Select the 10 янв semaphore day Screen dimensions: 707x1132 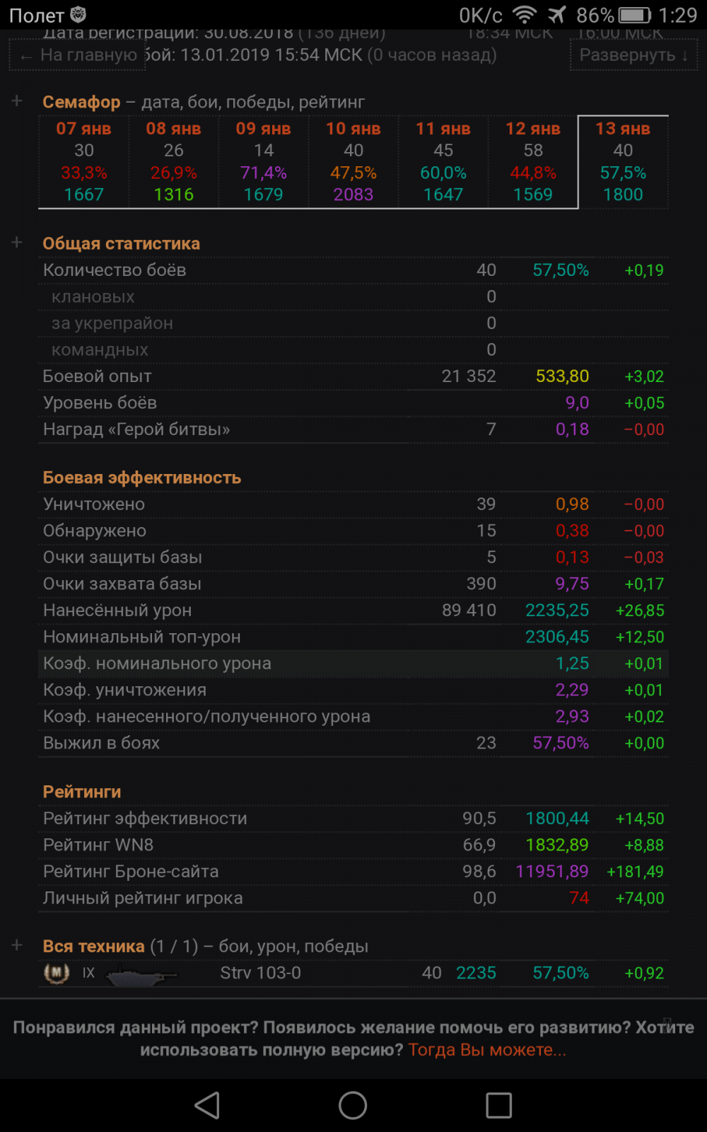point(353,162)
